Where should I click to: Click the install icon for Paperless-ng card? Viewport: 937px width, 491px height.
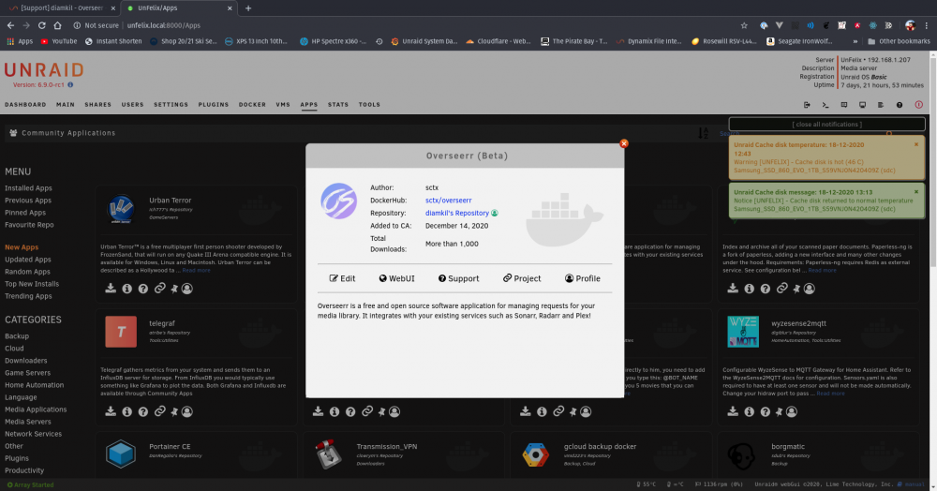point(733,289)
